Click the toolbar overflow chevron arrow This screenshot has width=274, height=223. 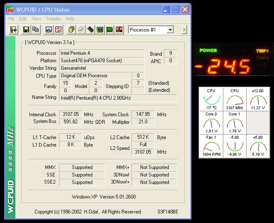[x=184, y=30]
